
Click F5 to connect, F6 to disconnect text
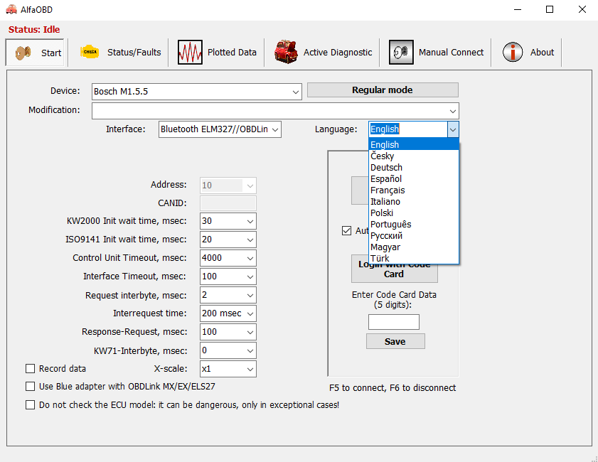[393, 388]
